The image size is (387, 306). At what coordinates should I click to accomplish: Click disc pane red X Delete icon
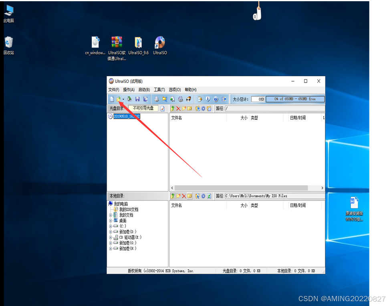click(178, 109)
